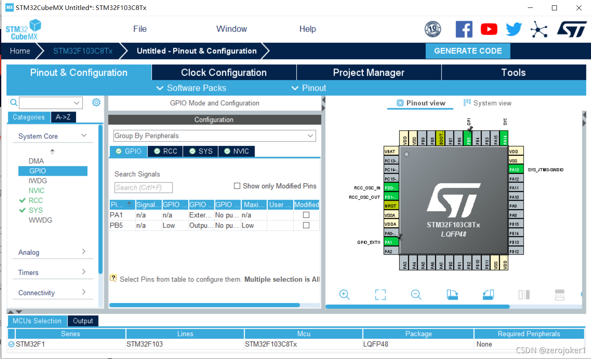Screen dimensions: 591x359
Task: Select the PA1 row in GPIO table
Action: pyautogui.click(x=214, y=215)
